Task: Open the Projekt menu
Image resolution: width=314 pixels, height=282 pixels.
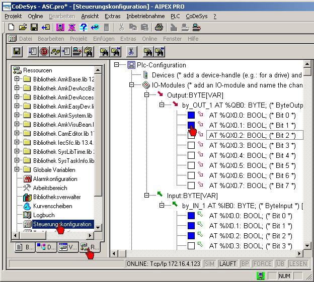Action: pyautogui.click(x=13, y=16)
